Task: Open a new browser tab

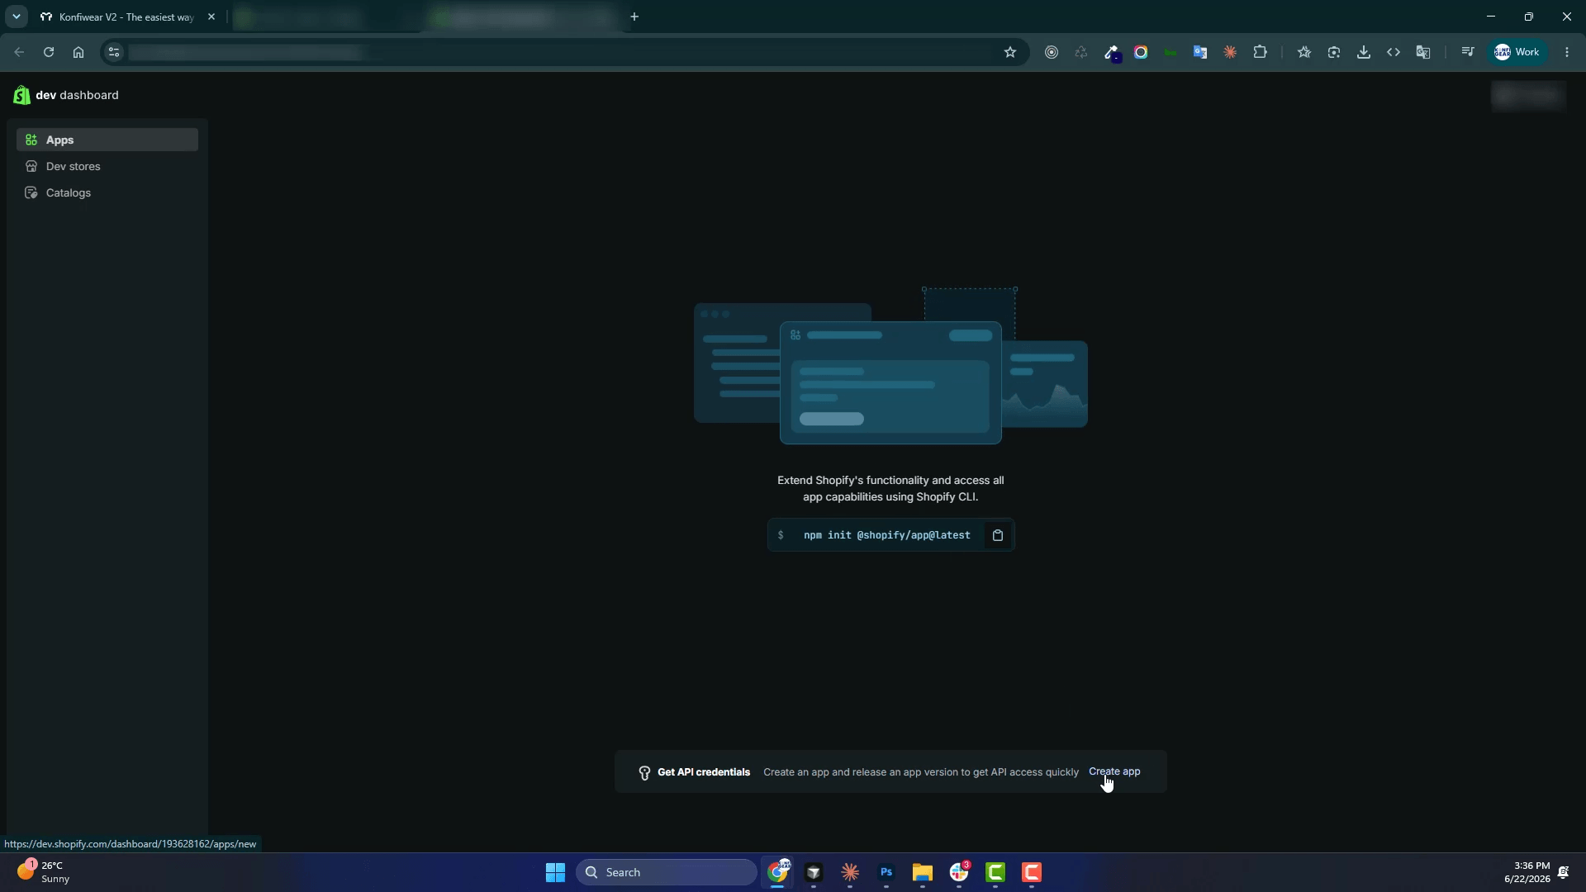Action: (x=634, y=17)
